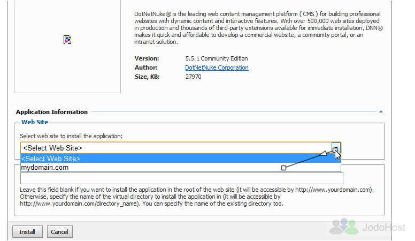The width and height of the screenshot is (415, 241).
Task: Click the Select Web Site combo box field
Action: [x=181, y=148]
